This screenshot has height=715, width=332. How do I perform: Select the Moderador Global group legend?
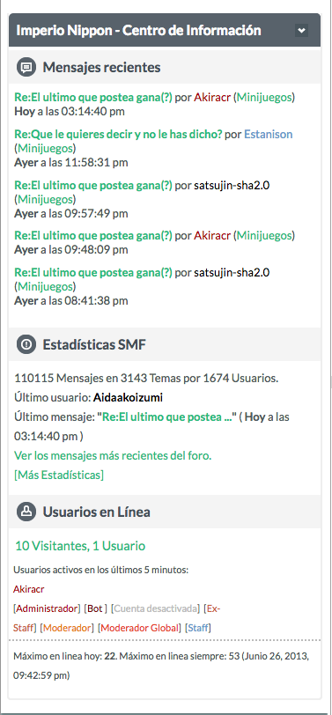pyautogui.click(x=139, y=628)
